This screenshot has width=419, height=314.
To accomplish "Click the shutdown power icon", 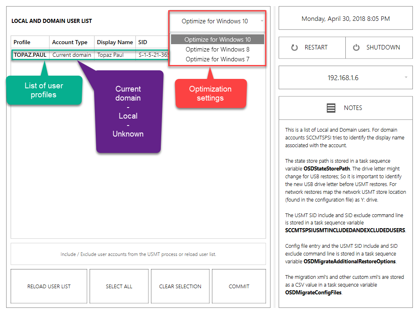I will click(x=356, y=47).
